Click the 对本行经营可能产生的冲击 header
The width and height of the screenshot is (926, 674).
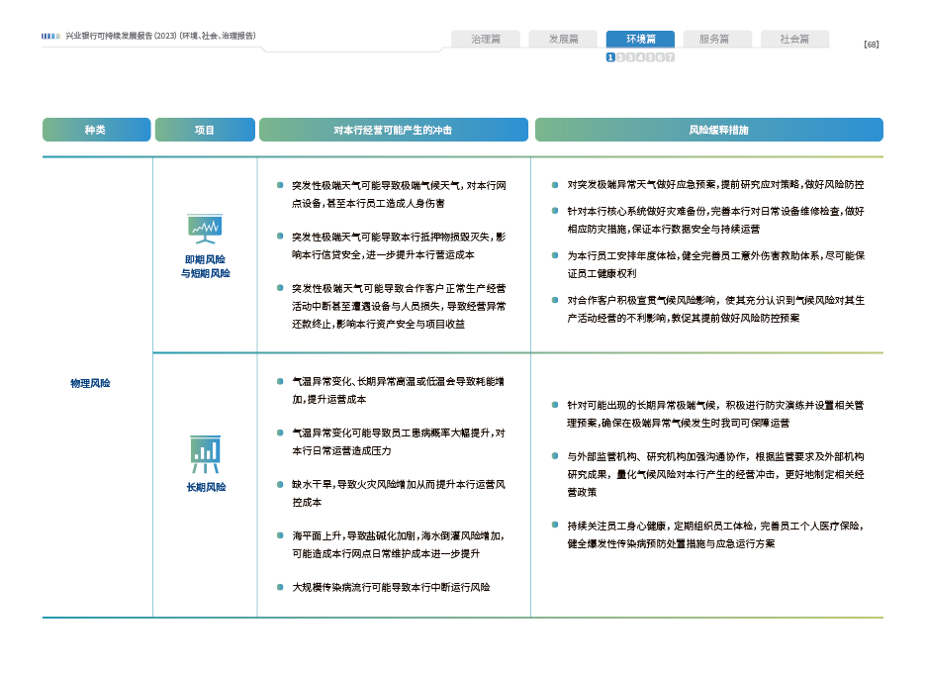click(393, 130)
